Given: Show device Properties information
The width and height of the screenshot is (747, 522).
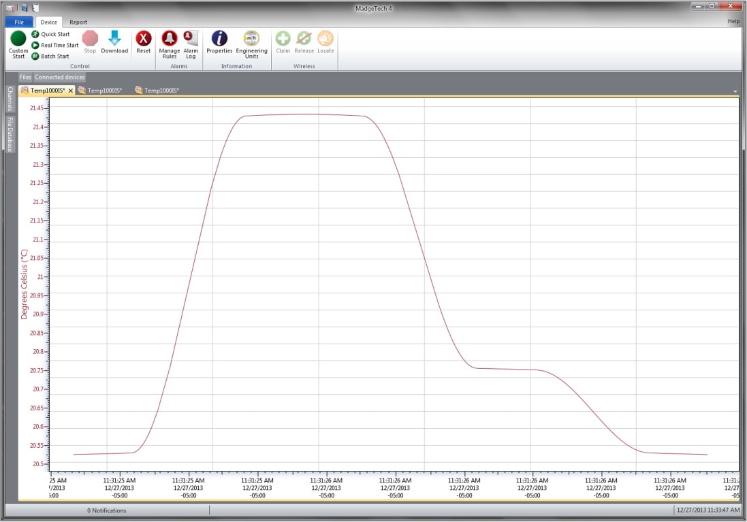Looking at the screenshot, I should pyautogui.click(x=219, y=42).
